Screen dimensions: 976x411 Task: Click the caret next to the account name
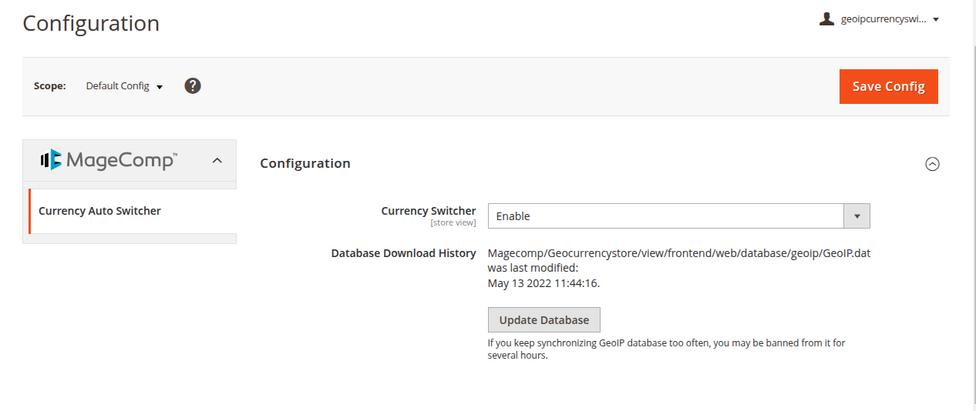click(936, 20)
